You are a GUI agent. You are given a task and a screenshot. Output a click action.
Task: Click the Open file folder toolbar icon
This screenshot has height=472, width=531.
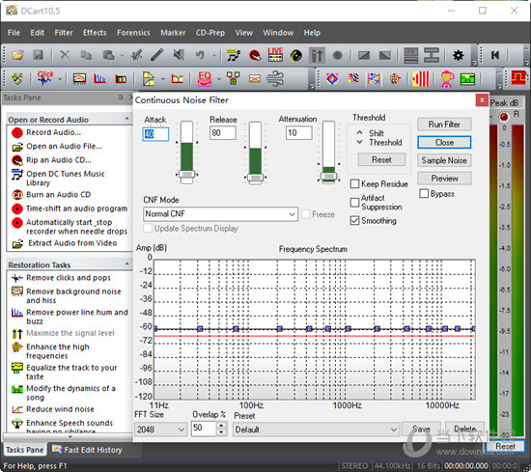(17, 55)
